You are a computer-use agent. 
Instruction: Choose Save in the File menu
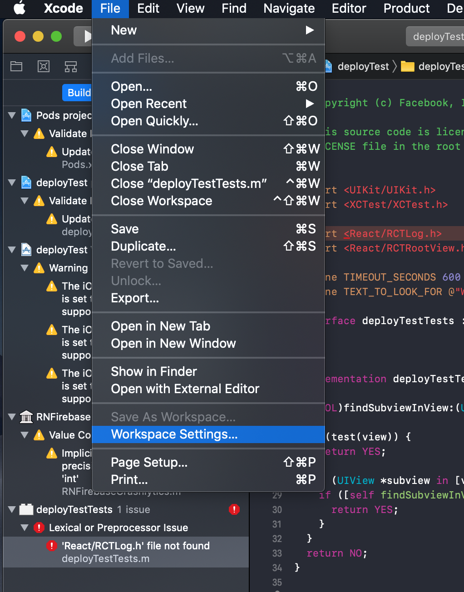pos(208,229)
